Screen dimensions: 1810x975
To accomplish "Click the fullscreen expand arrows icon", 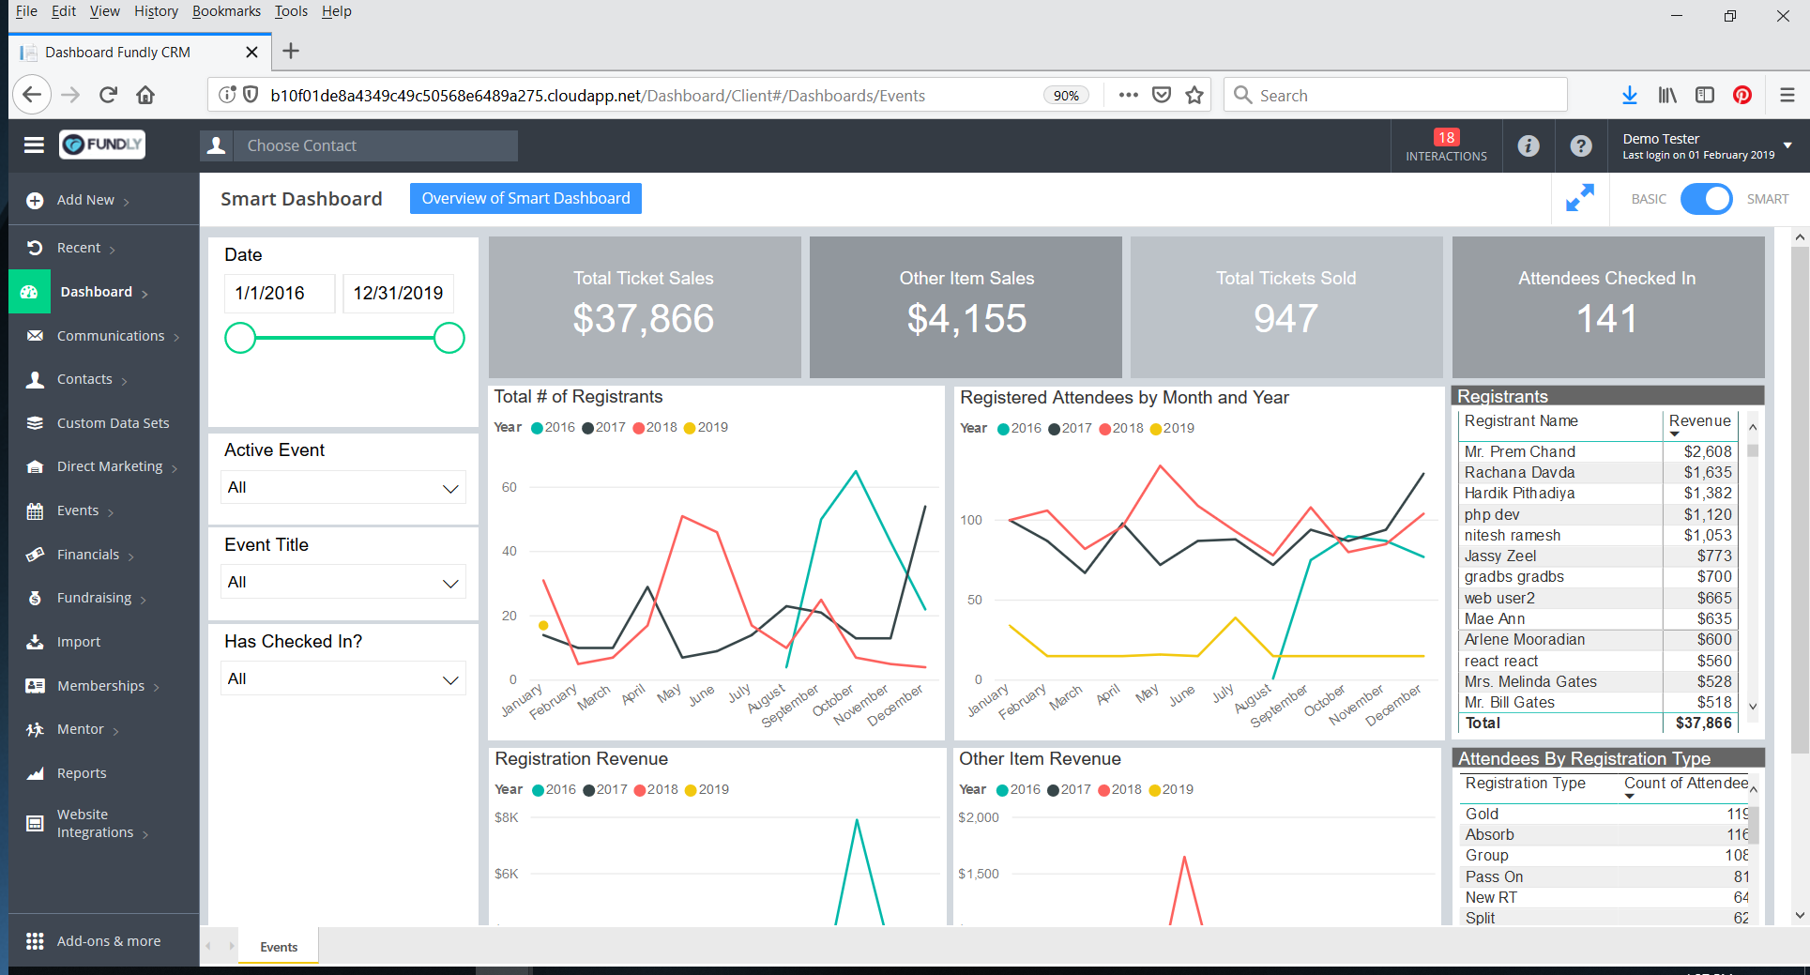I will point(1580,198).
